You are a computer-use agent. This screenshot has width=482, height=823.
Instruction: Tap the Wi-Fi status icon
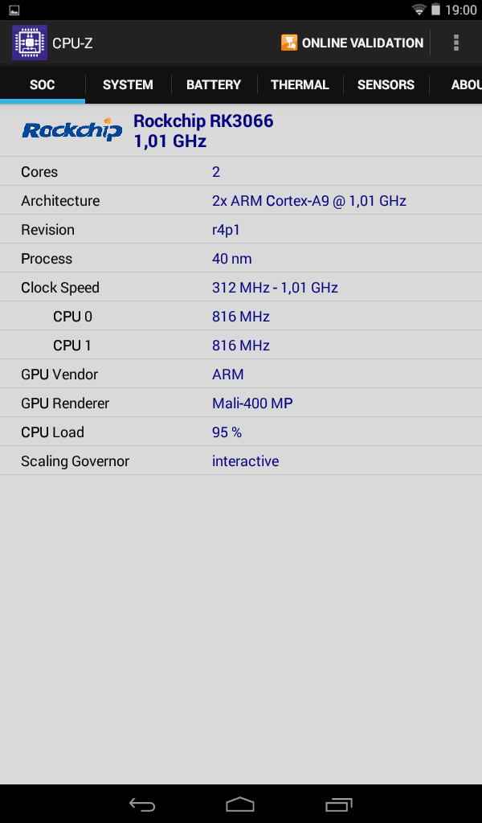419,10
